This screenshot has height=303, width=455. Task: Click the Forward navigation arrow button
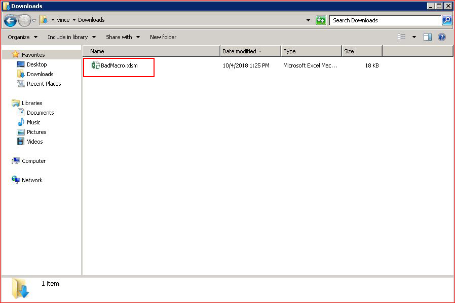point(24,21)
